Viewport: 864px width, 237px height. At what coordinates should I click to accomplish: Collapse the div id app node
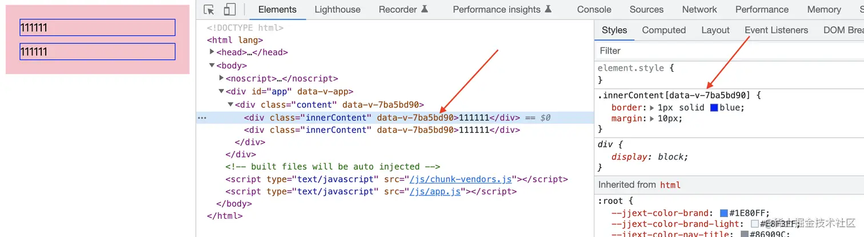[x=222, y=91]
